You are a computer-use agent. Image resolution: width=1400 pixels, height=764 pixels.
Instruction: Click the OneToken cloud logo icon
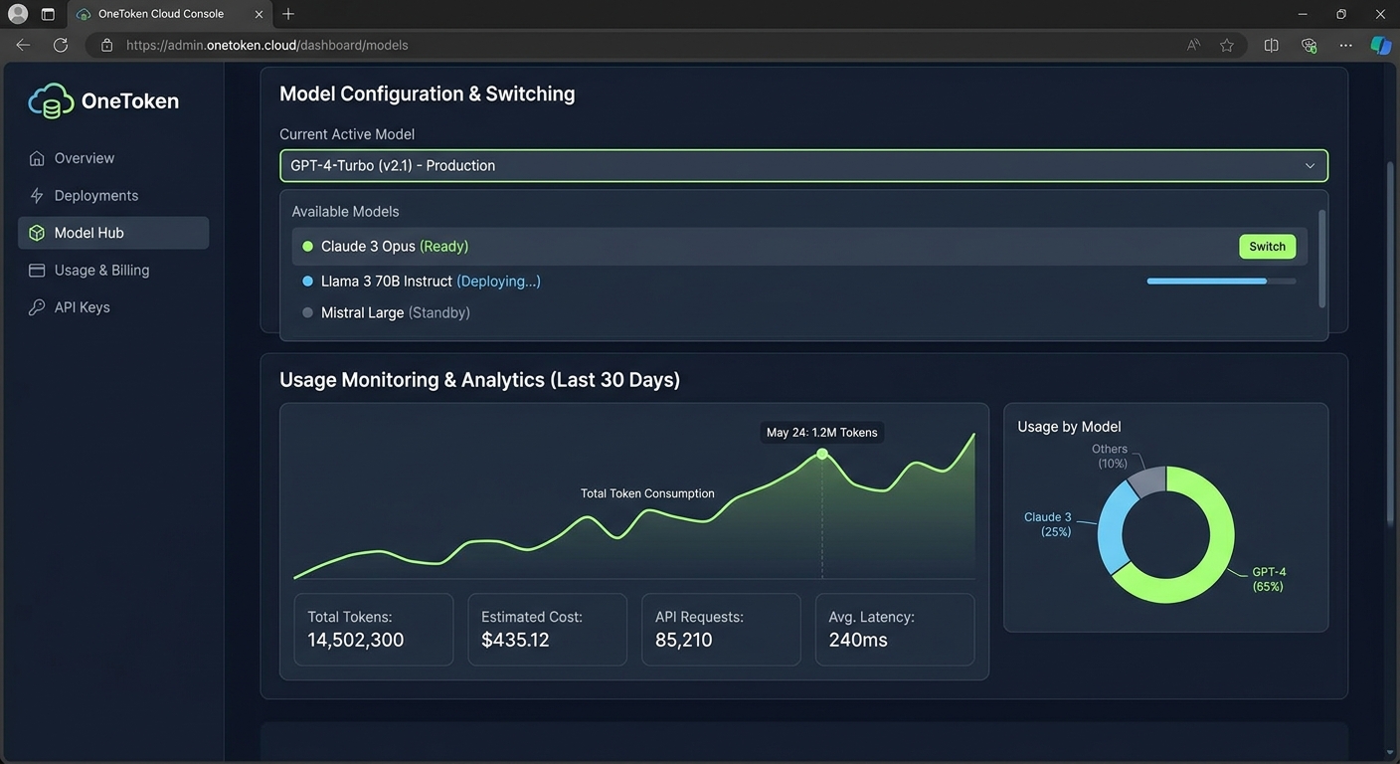coord(51,100)
